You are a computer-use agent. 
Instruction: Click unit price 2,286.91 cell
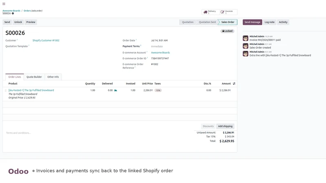148,90
